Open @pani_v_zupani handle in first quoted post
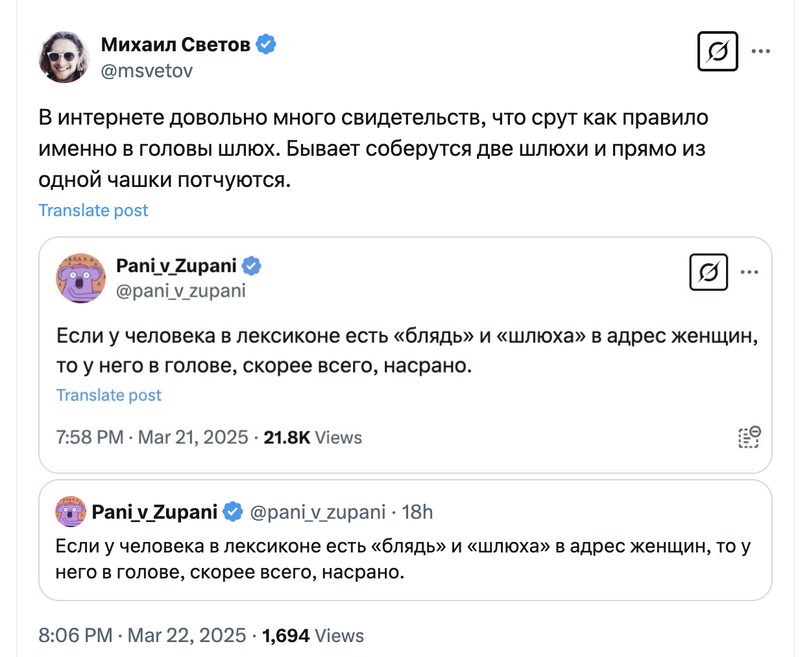811x657 pixels. [x=181, y=291]
